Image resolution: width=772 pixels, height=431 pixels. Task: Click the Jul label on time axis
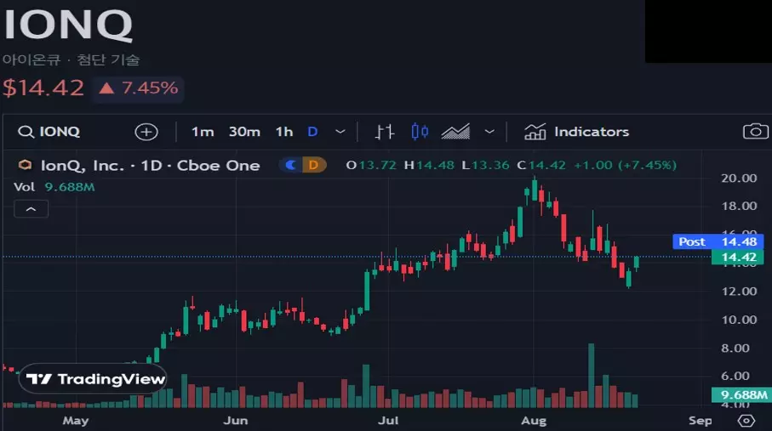point(388,421)
